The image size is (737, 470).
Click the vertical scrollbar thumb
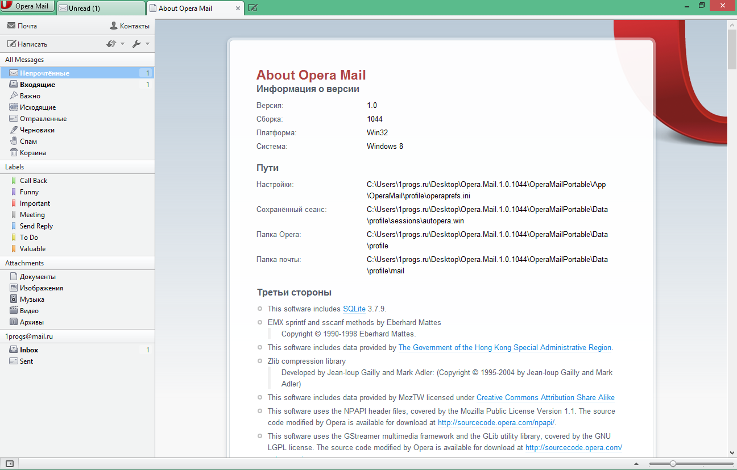[732, 49]
